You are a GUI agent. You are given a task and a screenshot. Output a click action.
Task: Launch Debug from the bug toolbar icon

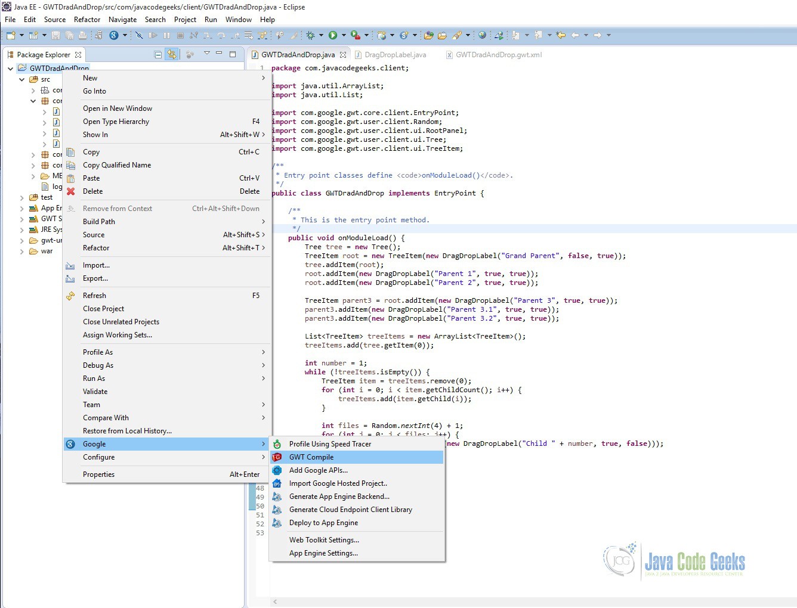(x=310, y=35)
